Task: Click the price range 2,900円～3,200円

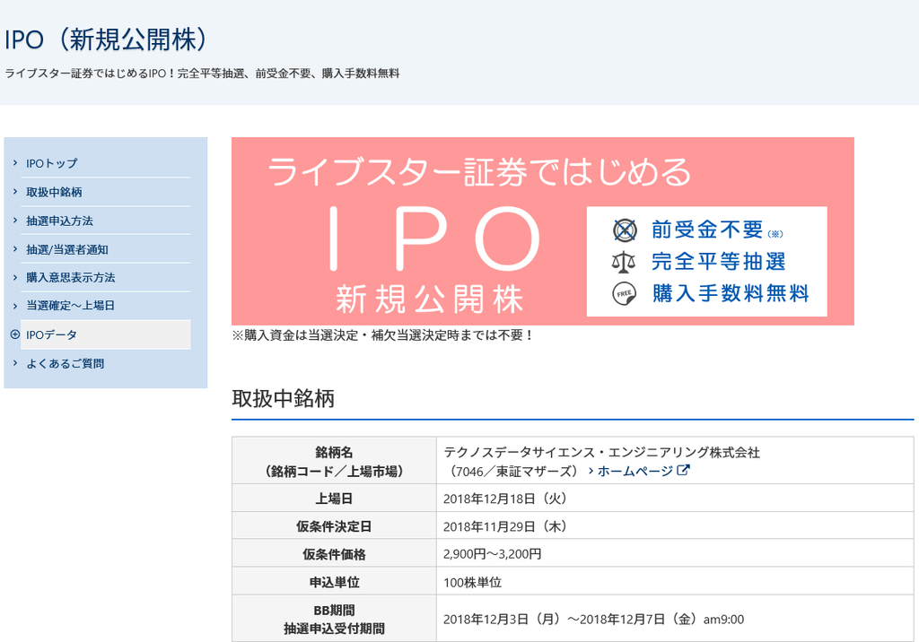Action: (493, 554)
